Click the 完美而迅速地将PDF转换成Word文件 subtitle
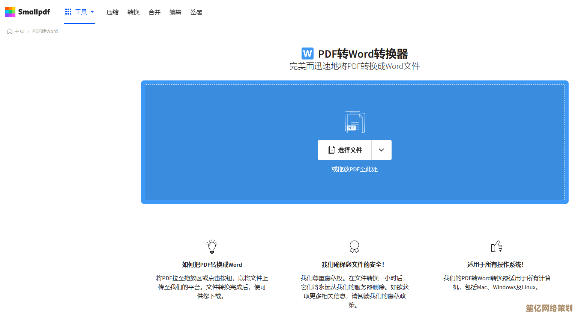This screenshot has height=315, width=575. tap(354, 66)
